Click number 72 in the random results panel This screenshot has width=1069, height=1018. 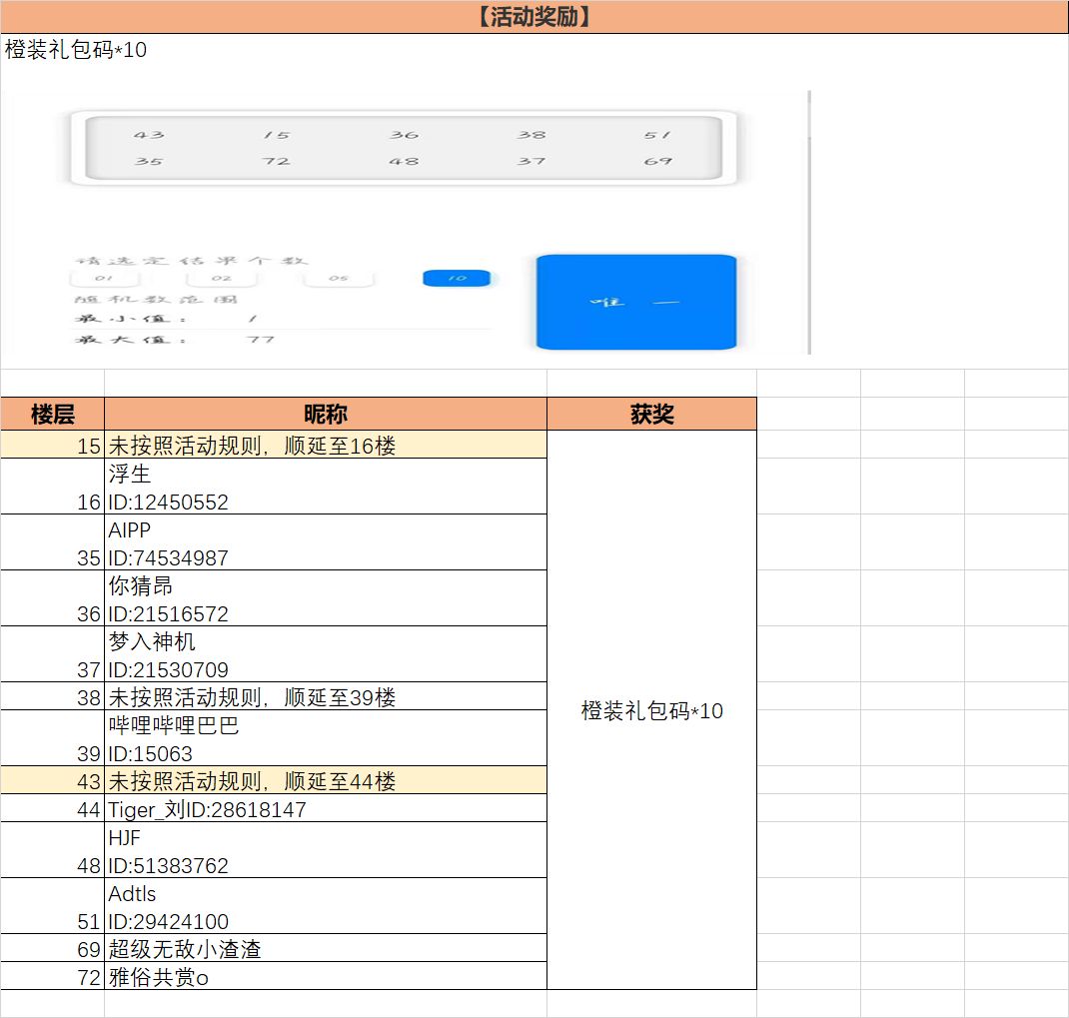276,162
